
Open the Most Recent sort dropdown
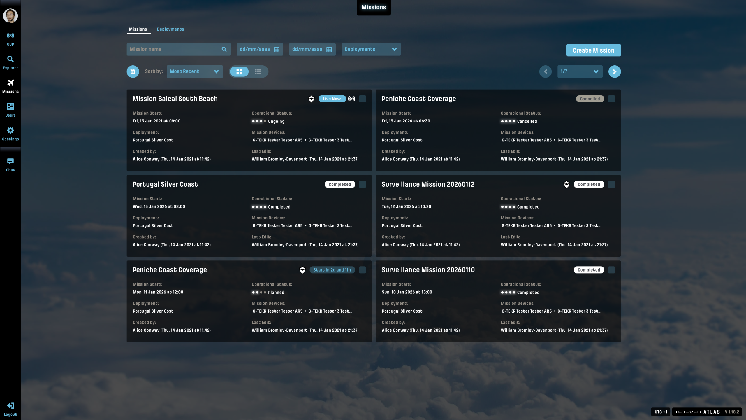click(194, 71)
